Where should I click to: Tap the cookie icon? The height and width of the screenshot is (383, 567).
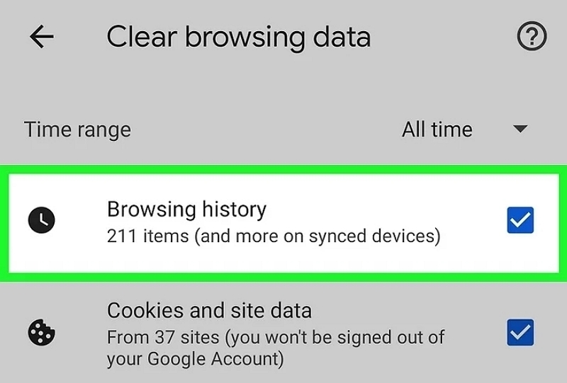tap(42, 332)
